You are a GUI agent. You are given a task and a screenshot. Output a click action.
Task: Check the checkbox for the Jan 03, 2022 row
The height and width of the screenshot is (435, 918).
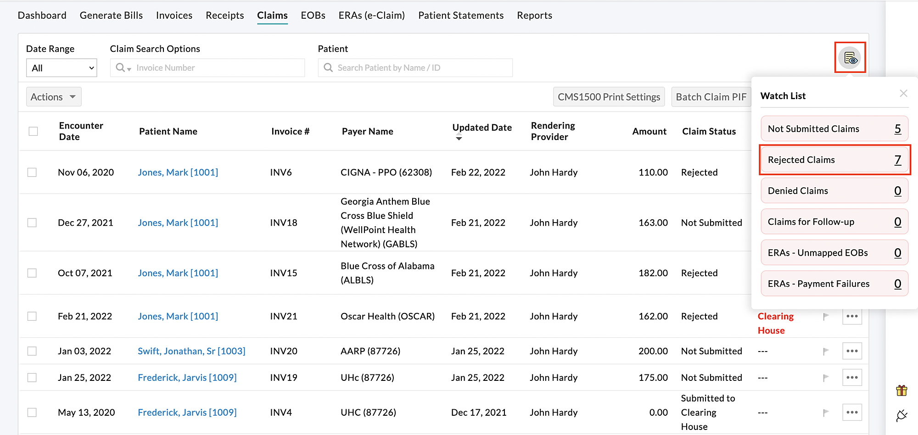tap(32, 351)
